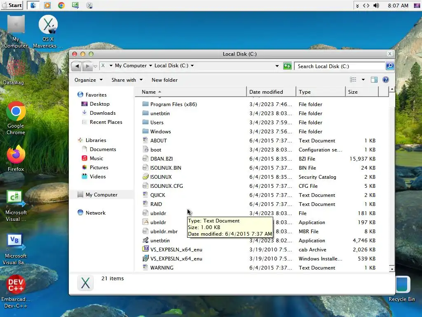Create a New folder

(164, 80)
